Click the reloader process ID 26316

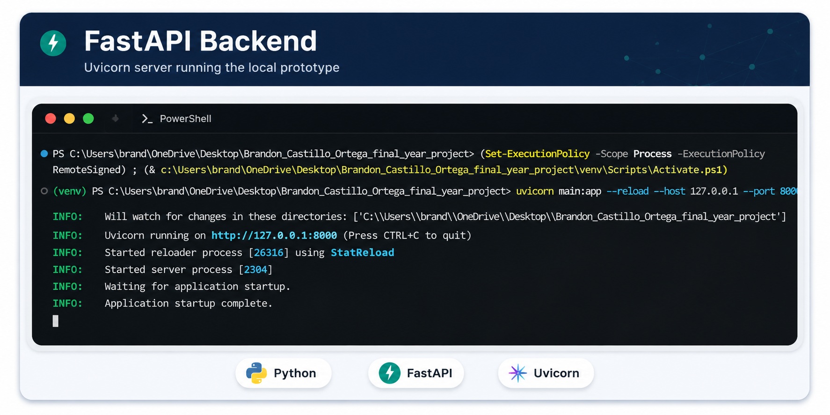[269, 253]
